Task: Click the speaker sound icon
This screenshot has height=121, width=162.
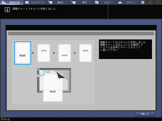Action: click(150, 2)
